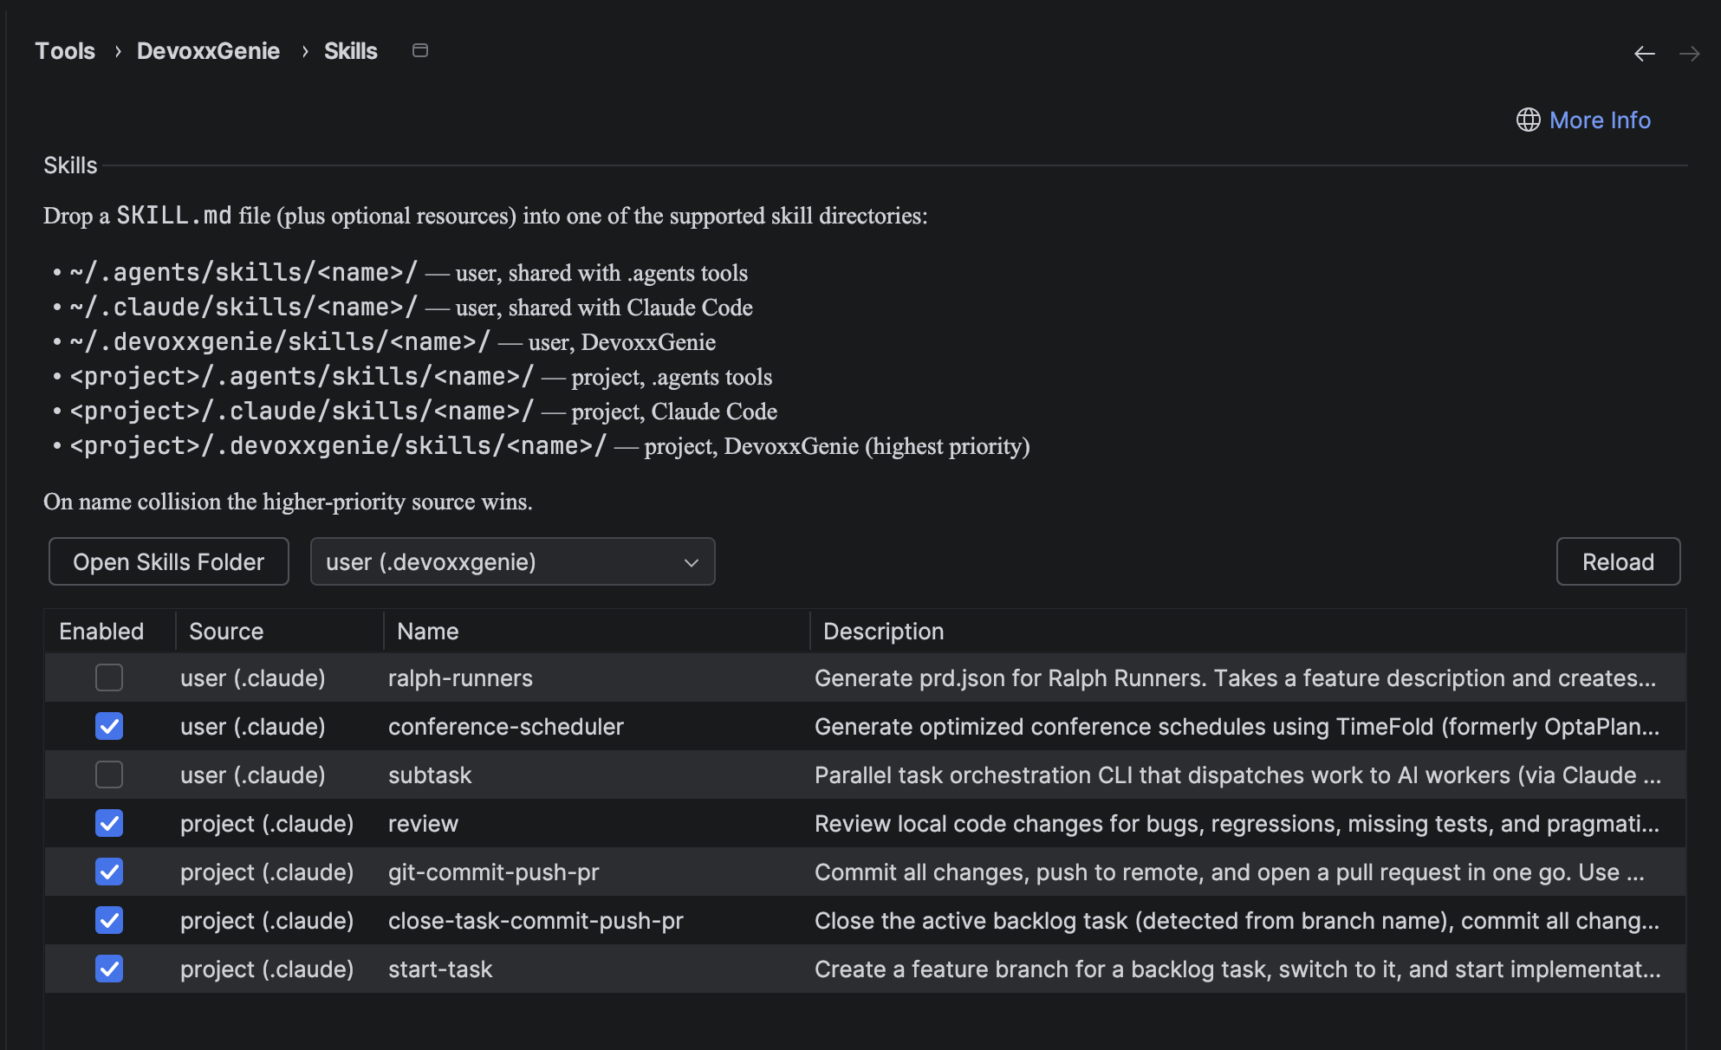Uncheck the git-commit-push-pr skill checkbox
The height and width of the screenshot is (1050, 1721).
109,872
